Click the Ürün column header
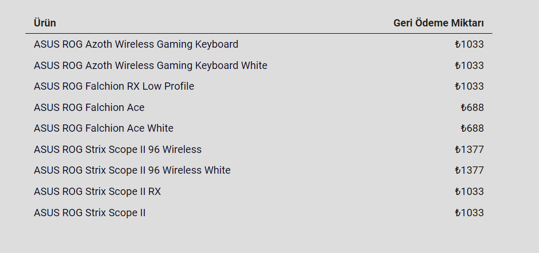539x253 pixels. tap(45, 23)
